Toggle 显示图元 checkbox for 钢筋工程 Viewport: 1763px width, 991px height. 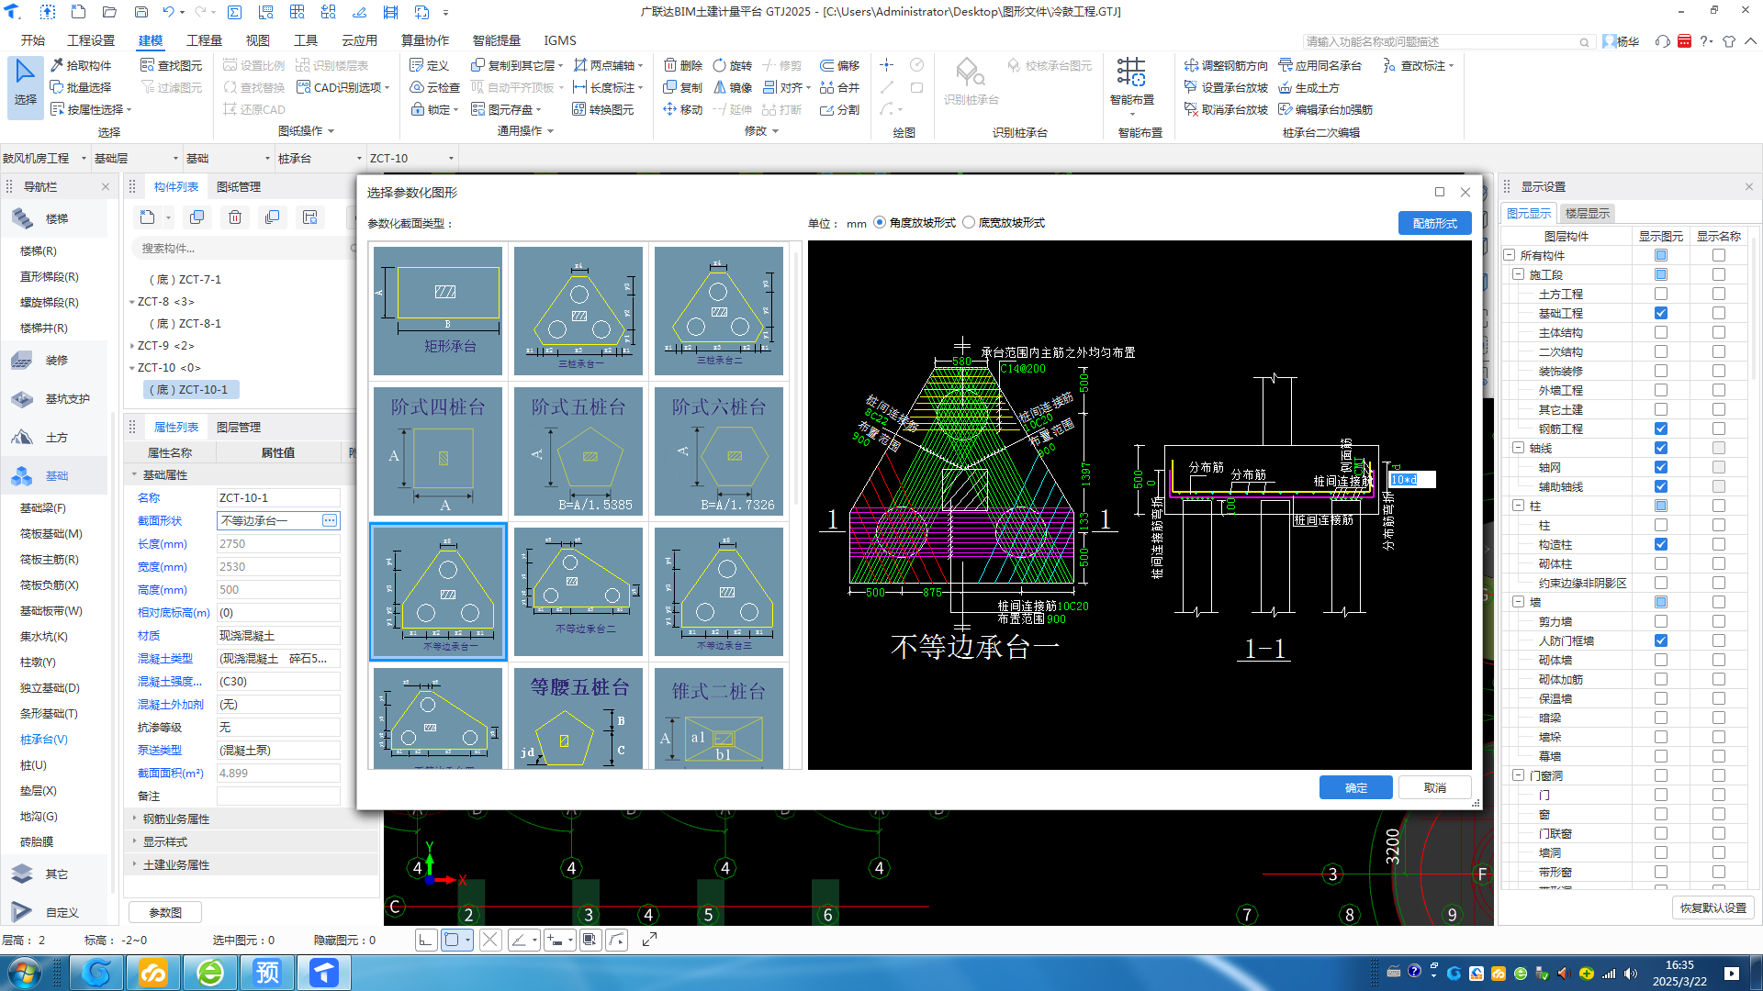click(x=1661, y=429)
